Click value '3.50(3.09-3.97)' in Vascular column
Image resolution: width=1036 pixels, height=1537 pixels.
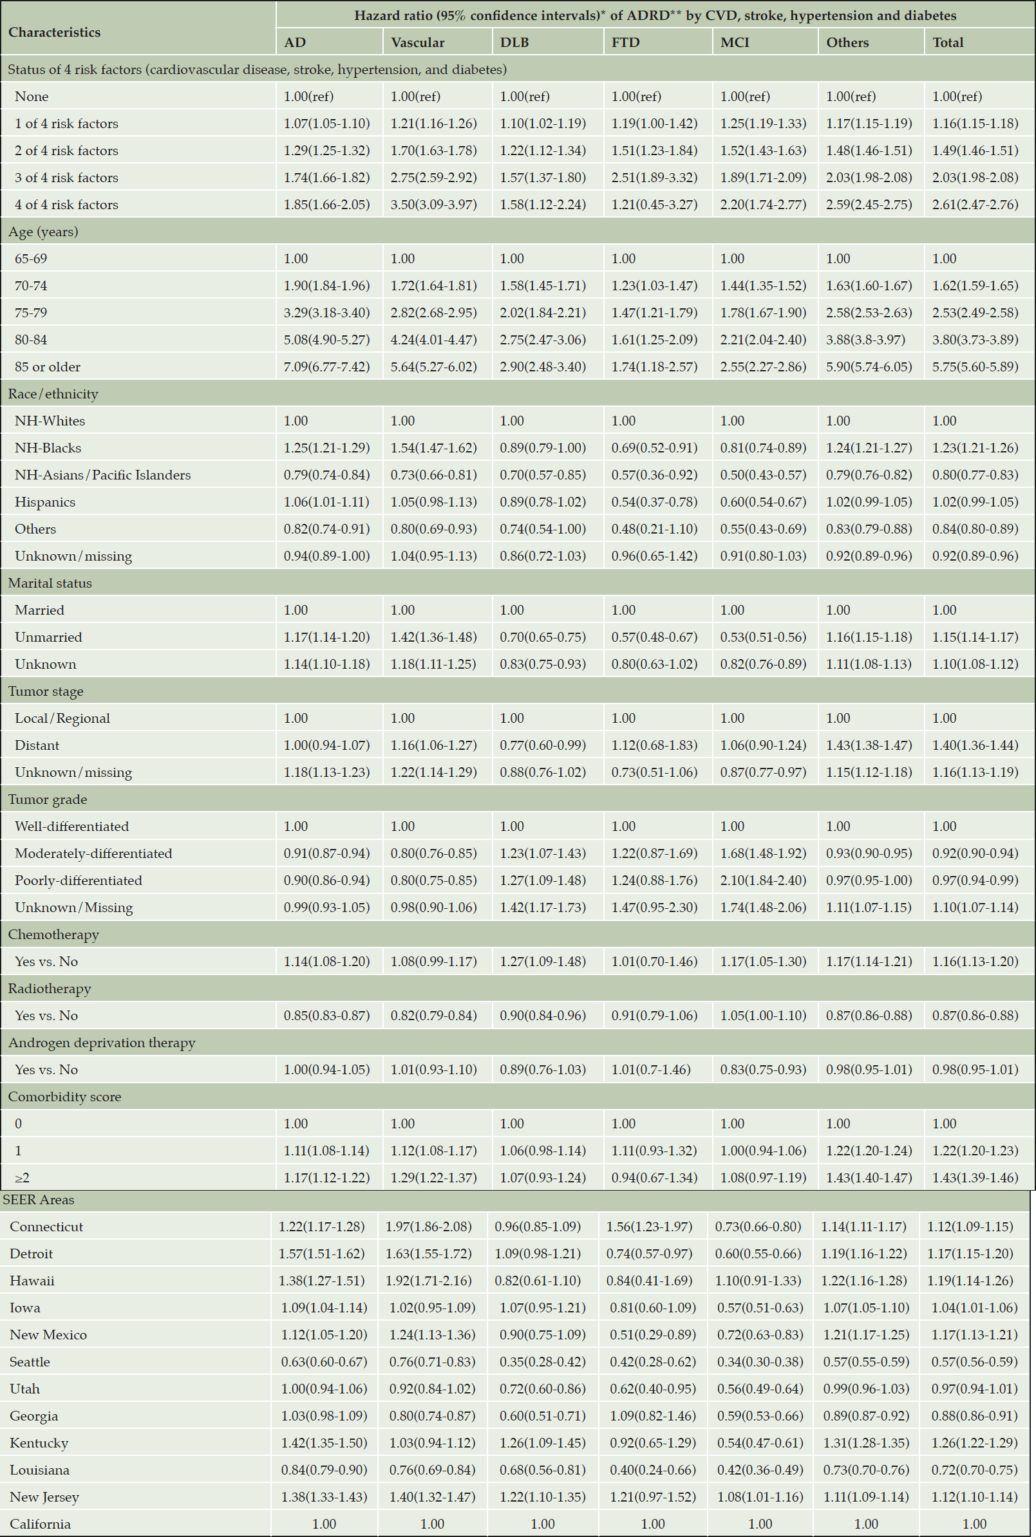click(x=433, y=205)
